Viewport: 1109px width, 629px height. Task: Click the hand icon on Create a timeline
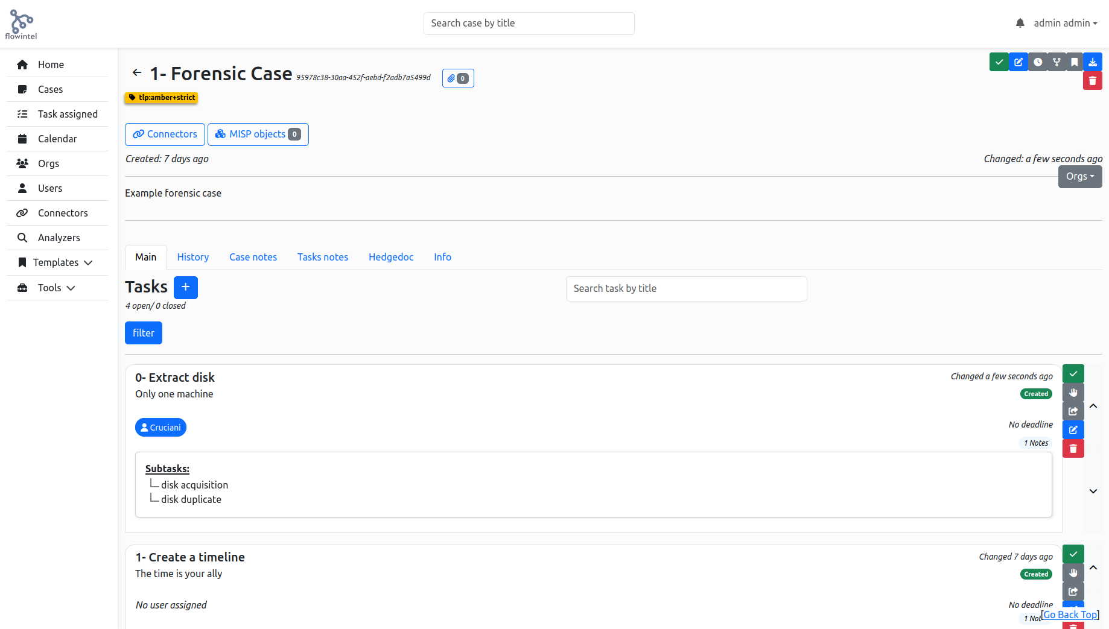[1073, 573]
